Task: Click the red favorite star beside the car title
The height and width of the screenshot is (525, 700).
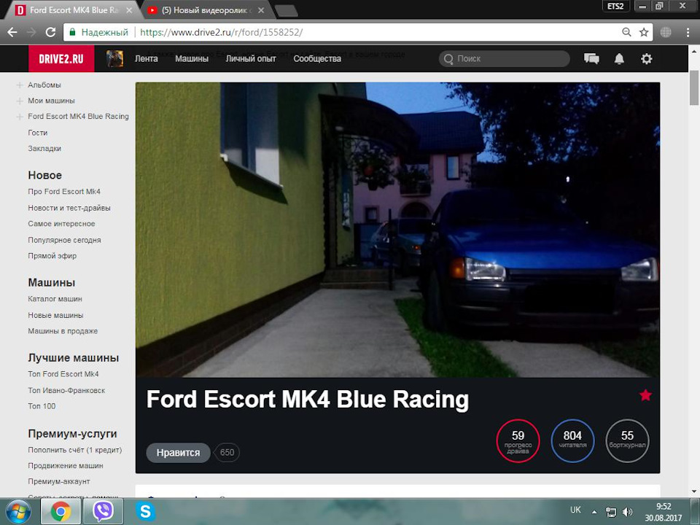Action: point(645,395)
